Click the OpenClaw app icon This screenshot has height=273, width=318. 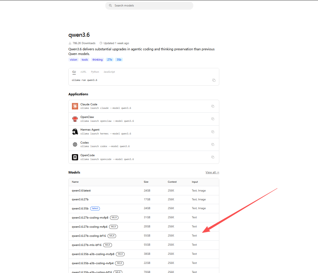75,119
